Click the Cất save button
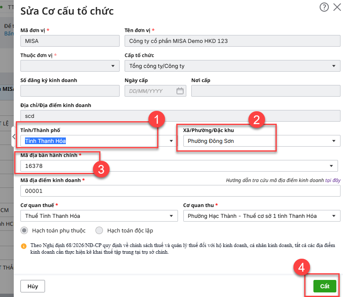343x297 pixels. [x=325, y=286]
